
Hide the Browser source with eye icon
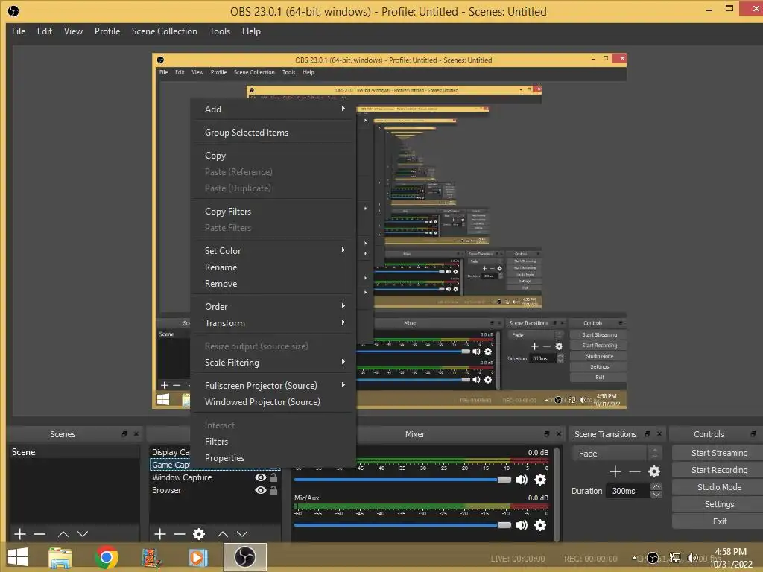261,490
